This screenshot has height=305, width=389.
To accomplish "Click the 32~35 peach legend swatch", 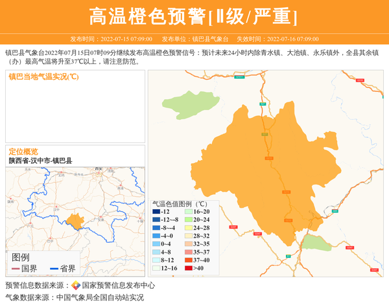I will (x=189, y=243).
